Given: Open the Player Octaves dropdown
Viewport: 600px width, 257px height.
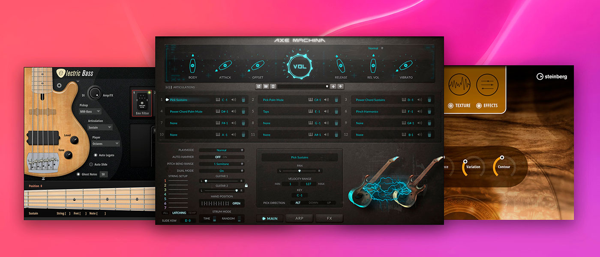Looking at the screenshot, I should (105, 144).
